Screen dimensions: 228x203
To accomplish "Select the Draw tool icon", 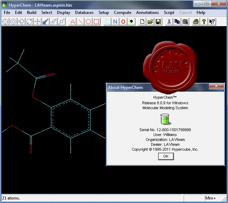I will pyautogui.click(x=5, y=22).
